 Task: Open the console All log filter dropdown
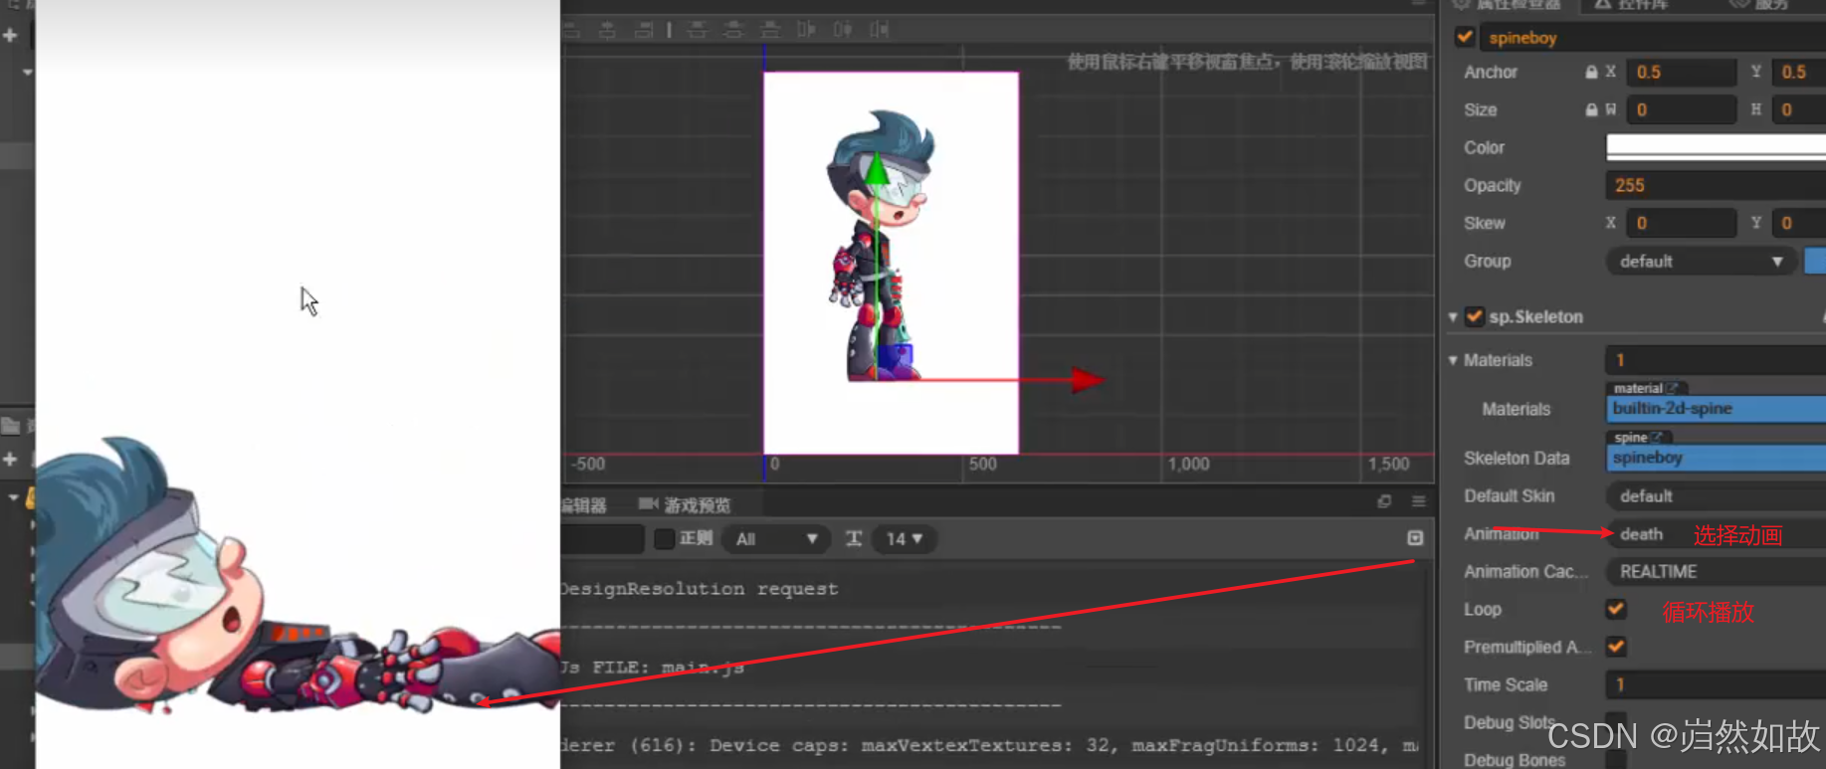click(x=776, y=538)
